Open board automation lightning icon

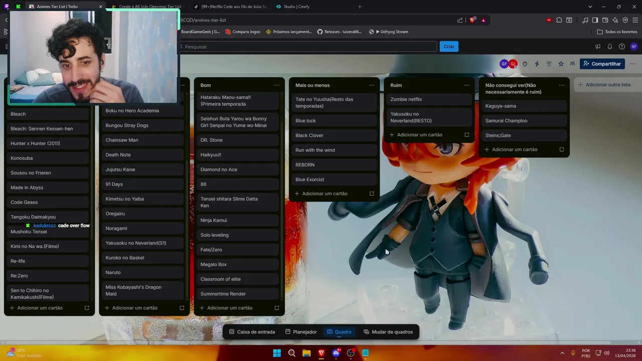click(537, 64)
